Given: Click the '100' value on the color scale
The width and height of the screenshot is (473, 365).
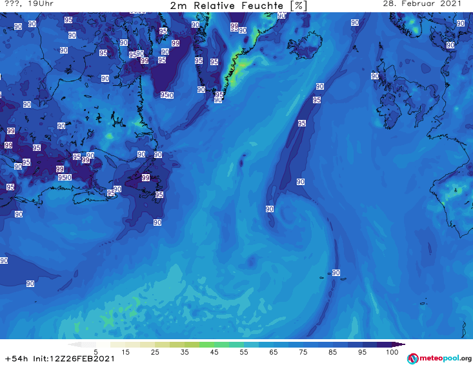Looking at the screenshot, I should coord(392,352).
